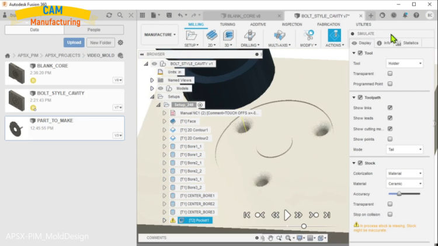Disable the Show leads checkbox

(390, 118)
